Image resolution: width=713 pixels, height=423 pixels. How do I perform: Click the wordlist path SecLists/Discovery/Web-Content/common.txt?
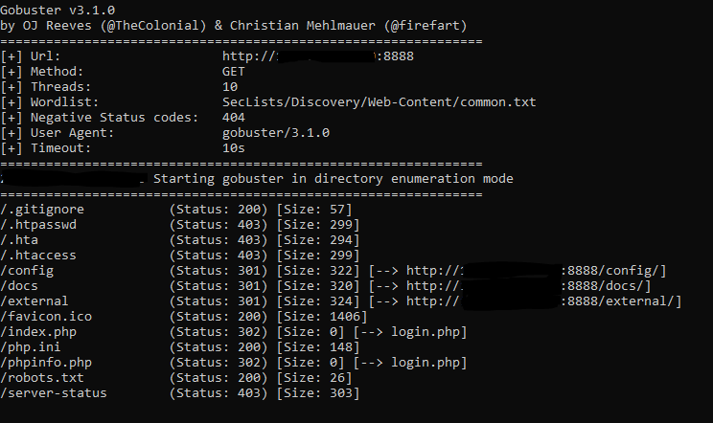379,102
